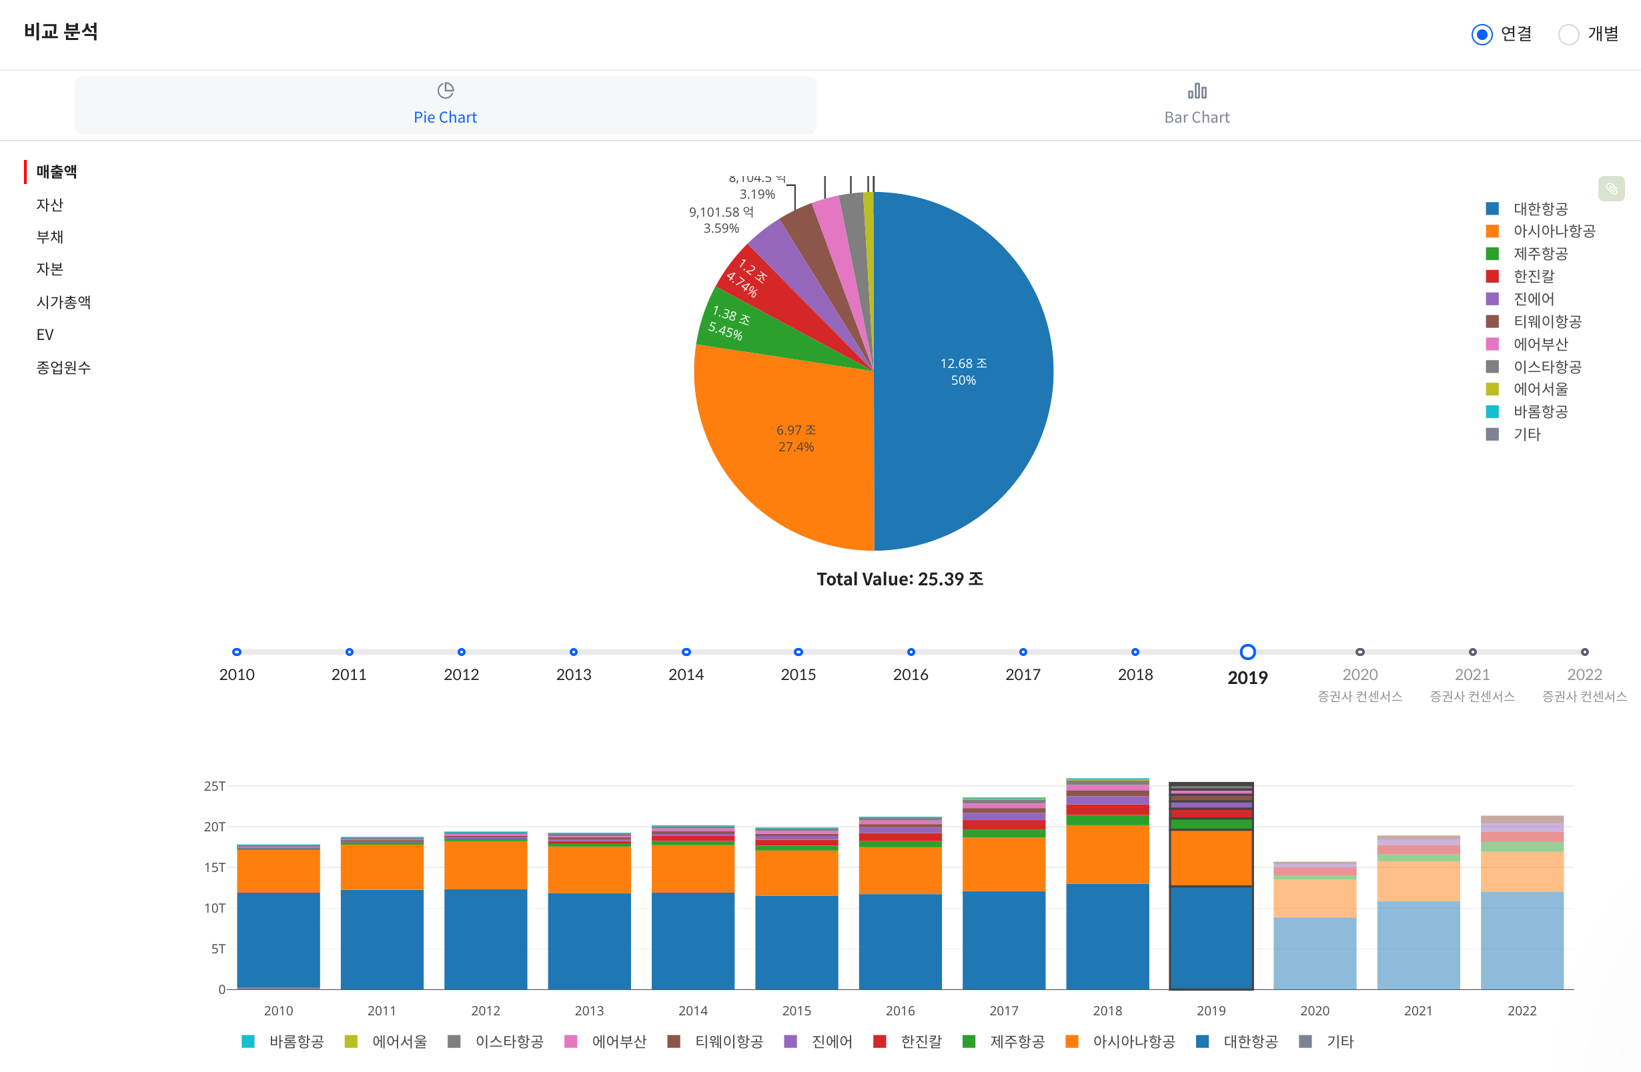The width and height of the screenshot is (1641, 1072).
Task: Toggle 제주항공 in the bar chart legend
Action: 1003,1042
